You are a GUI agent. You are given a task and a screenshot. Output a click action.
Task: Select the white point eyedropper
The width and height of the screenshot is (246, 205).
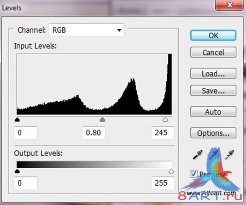pyautogui.click(x=229, y=155)
